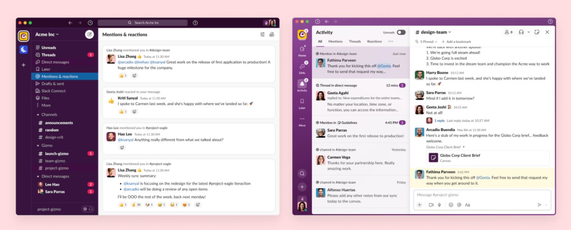Open Home in the Activity window sidebar
The image size is (571, 230).
tap(302, 51)
